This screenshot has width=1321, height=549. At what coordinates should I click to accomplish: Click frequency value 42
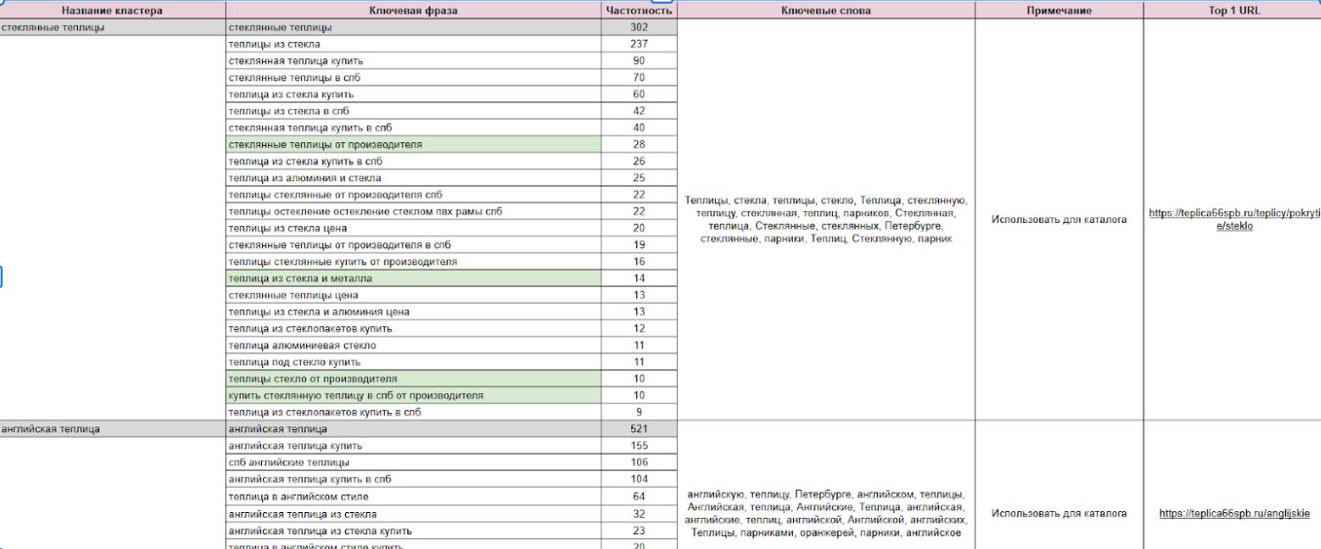click(x=639, y=111)
